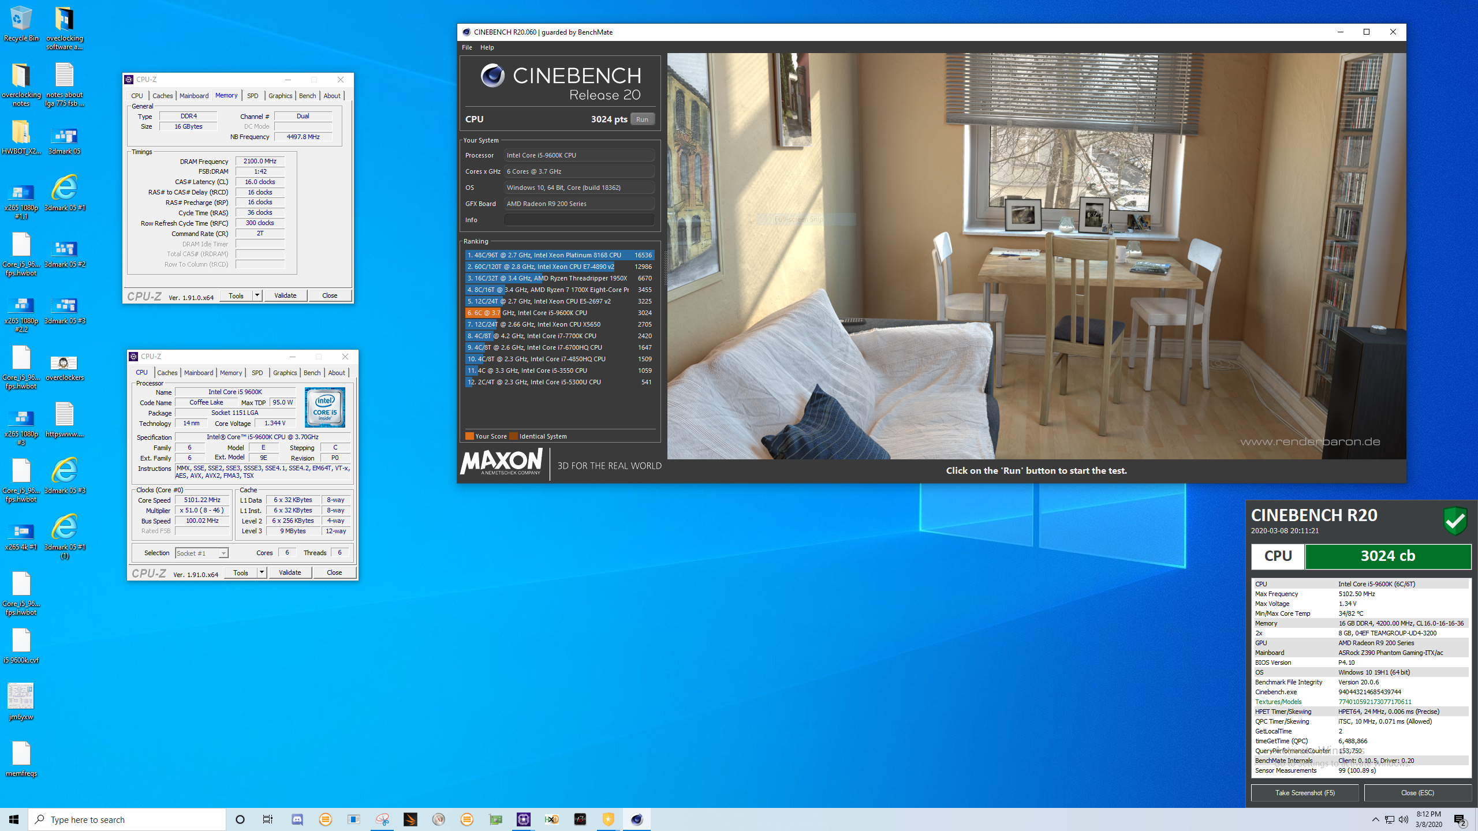Open the Snipping Tool taskbar icon

coord(382,819)
